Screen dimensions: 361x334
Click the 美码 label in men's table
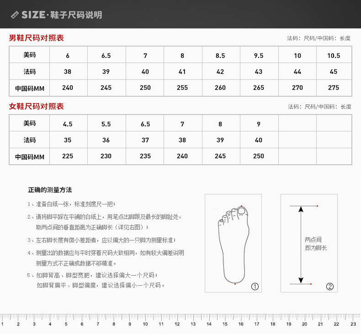point(29,55)
